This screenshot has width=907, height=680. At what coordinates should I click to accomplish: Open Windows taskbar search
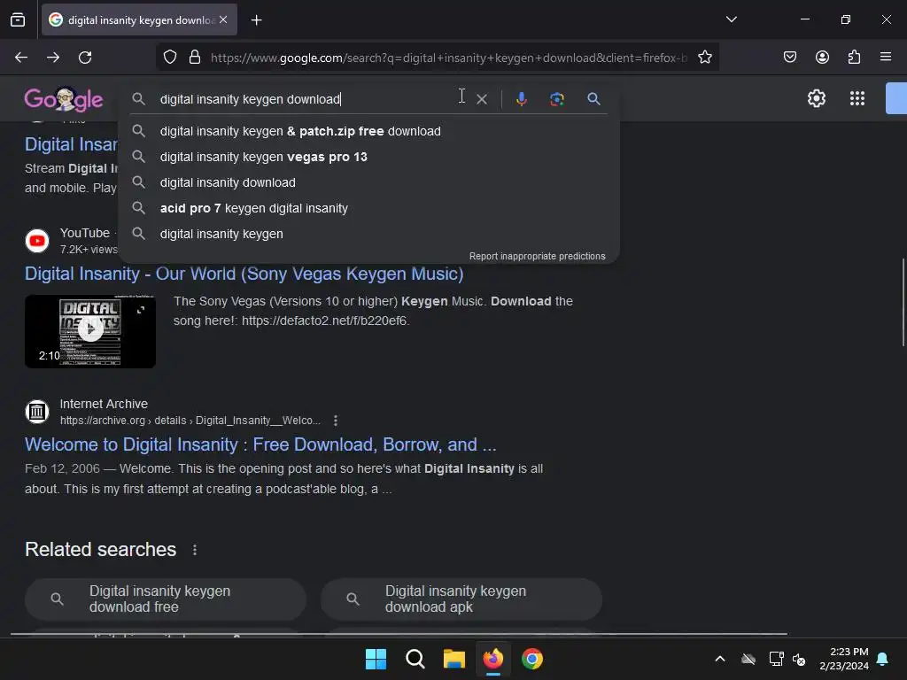[x=415, y=659]
